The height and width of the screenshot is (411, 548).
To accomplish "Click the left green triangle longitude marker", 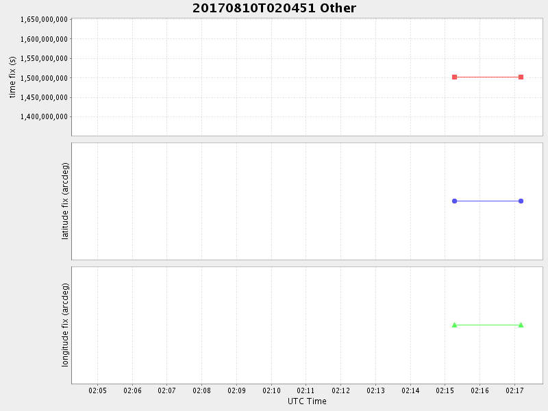I will pos(454,325).
